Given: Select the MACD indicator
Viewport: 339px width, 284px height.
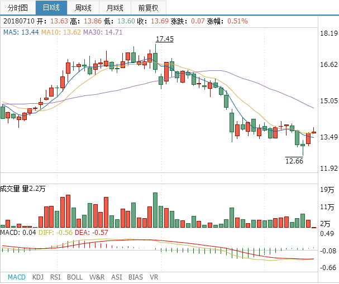Looking at the screenshot, I should (x=17, y=277).
